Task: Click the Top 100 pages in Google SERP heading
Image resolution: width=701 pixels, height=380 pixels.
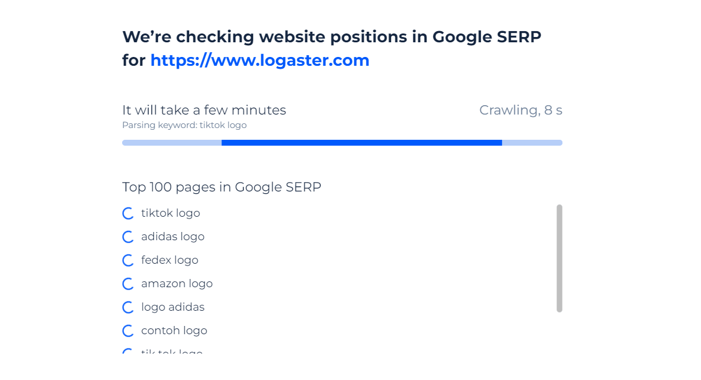Action: [x=222, y=187]
